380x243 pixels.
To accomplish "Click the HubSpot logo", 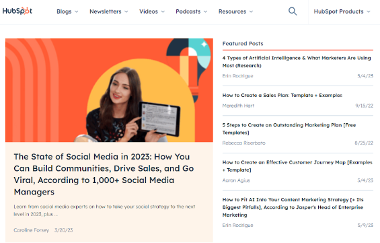I will (x=17, y=11).
